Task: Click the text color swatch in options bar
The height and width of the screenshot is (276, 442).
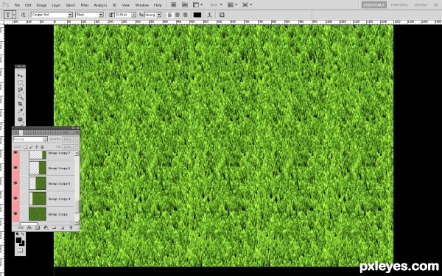Action: [197, 15]
